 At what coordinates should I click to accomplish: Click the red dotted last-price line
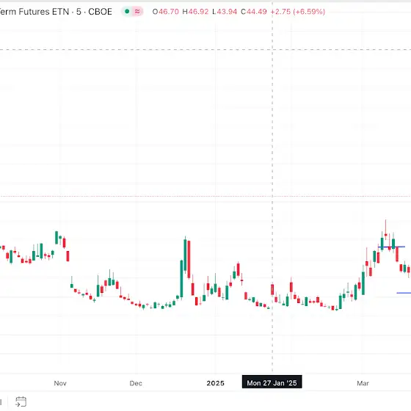[x=205, y=196]
